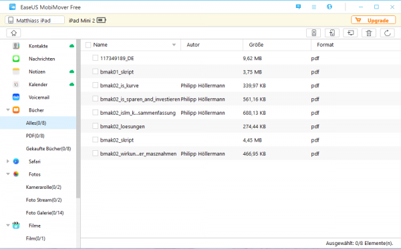This screenshot has width=401, height=249.
Task: Click the 274,44 KB size value
Action: click(254, 126)
